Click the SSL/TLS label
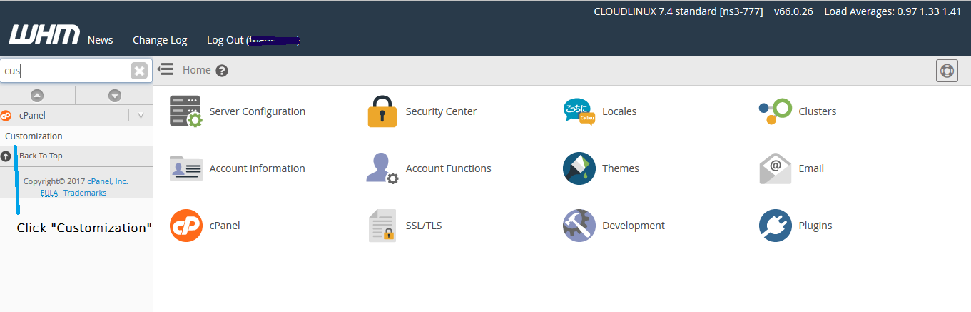Image resolution: width=971 pixels, height=312 pixels. point(424,226)
